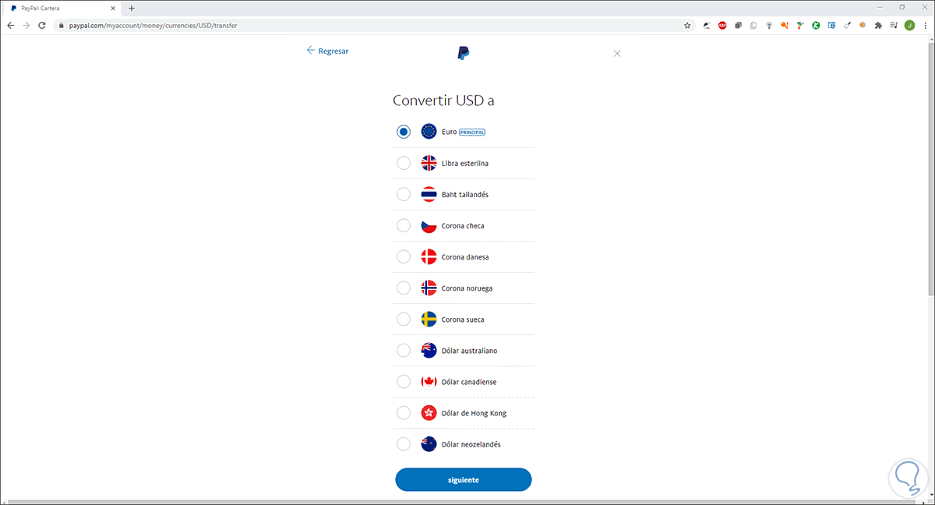Open the Chrome three-dot menu

(x=925, y=25)
